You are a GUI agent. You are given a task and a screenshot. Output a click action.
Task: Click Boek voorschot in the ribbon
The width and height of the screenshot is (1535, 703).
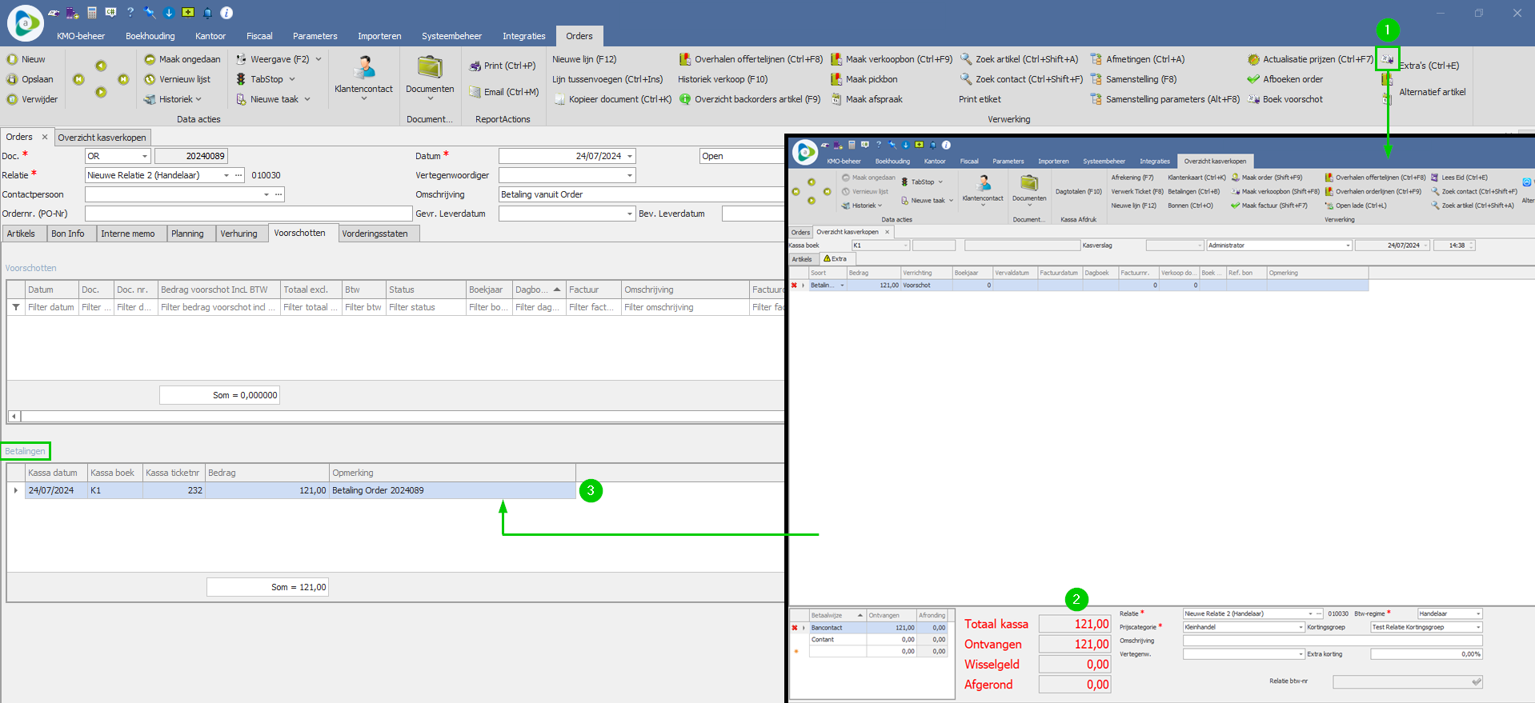coord(1254,99)
